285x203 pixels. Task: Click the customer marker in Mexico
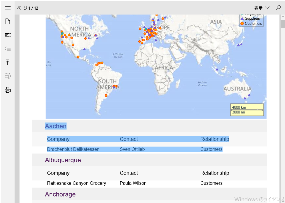[x=78, y=57]
